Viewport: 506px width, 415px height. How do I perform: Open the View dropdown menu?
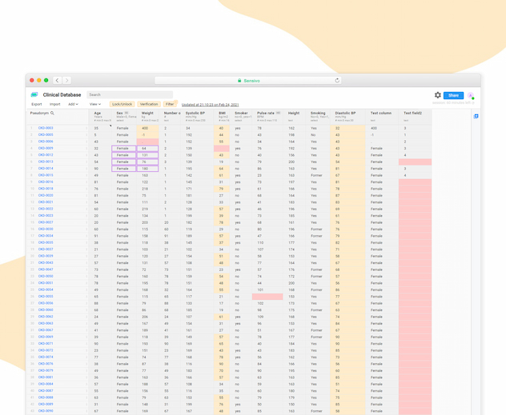(x=95, y=104)
